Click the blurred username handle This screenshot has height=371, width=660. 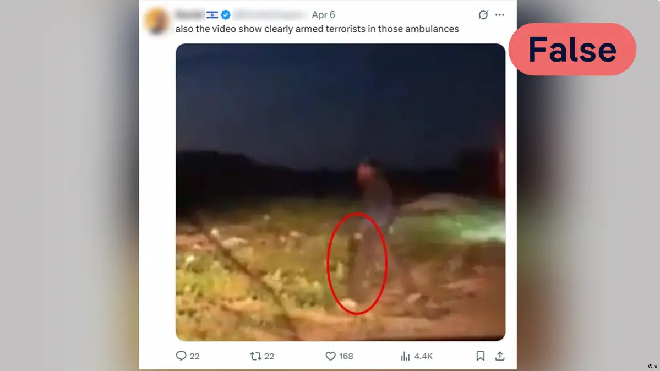click(269, 15)
